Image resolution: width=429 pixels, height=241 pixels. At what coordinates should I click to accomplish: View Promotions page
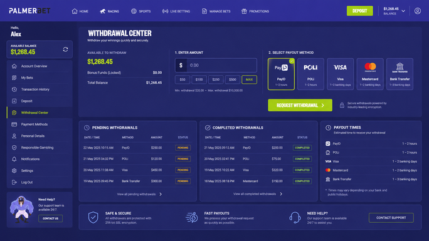coord(255,11)
